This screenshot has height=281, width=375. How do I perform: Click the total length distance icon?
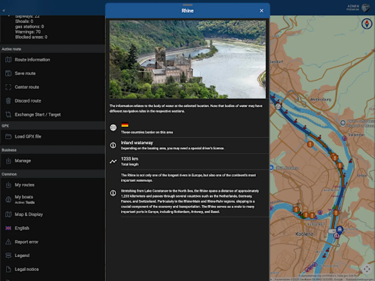pos(113,161)
